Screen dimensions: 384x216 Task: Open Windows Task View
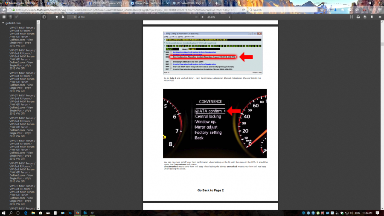(18, 213)
